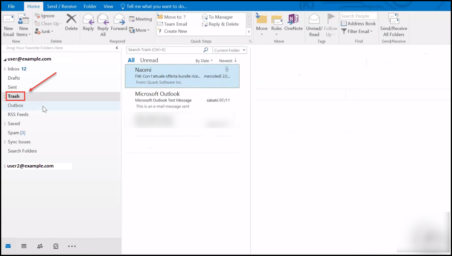This screenshot has width=452, height=256.
Task: Click the Follow Up flag icon
Action: coord(330,19)
